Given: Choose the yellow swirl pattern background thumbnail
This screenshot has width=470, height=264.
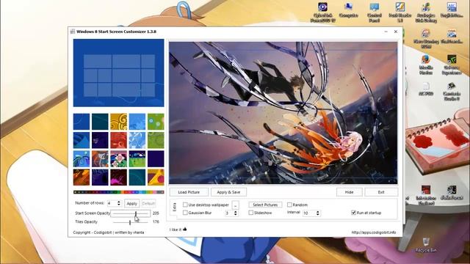Looking at the screenshot, I should [118, 122].
